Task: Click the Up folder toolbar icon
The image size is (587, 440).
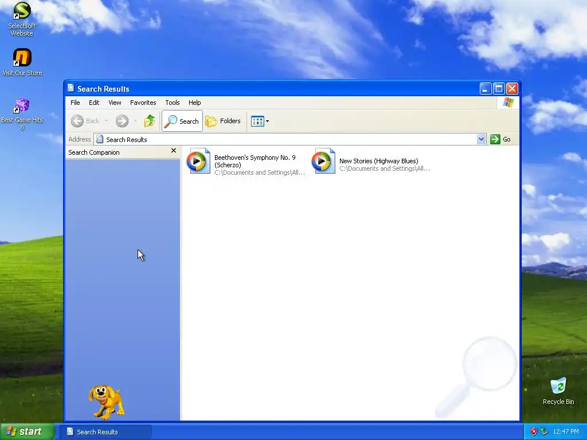Action: pyautogui.click(x=150, y=121)
